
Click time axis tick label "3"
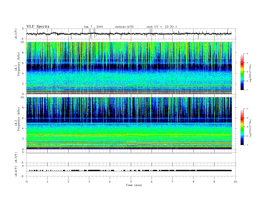tap(89, 182)
